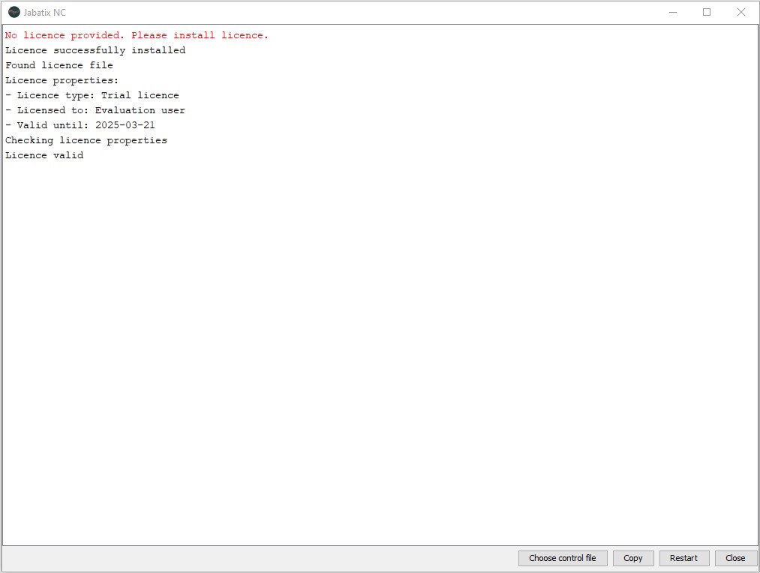This screenshot has height=573, width=760.
Task: Click the Jabatix NC app icon in the title bar
Action: coord(14,12)
